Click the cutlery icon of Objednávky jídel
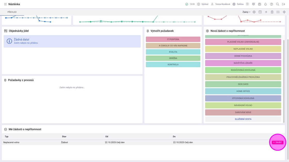The width and height of the screenshot is (289, 162). pyautogui.click(x=6, y=31)
